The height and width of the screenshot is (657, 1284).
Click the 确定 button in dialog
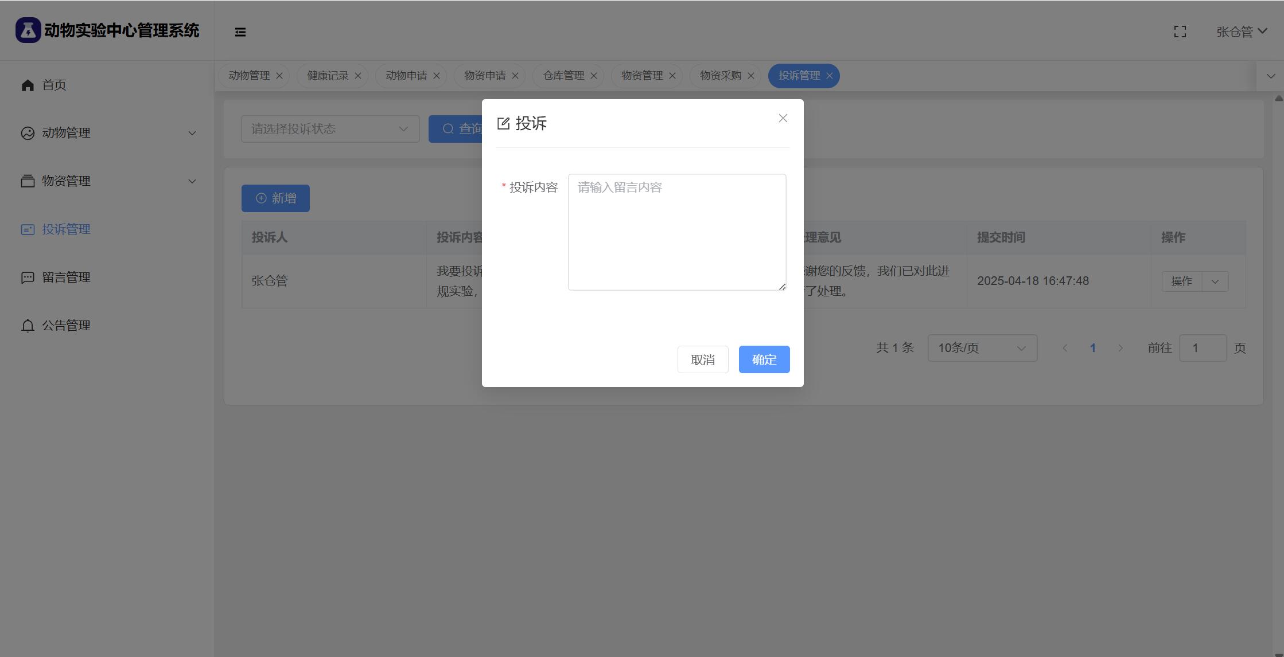click(764, 359)
